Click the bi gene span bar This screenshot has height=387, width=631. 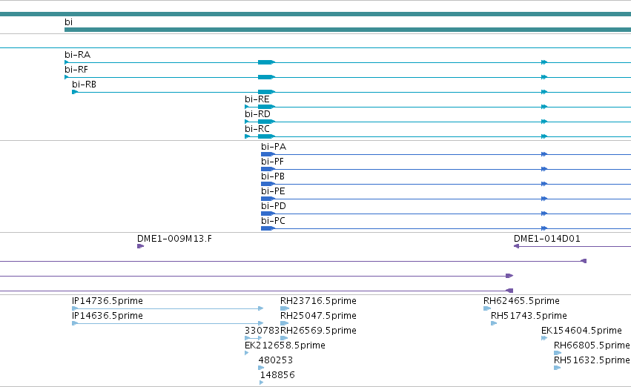348,30
